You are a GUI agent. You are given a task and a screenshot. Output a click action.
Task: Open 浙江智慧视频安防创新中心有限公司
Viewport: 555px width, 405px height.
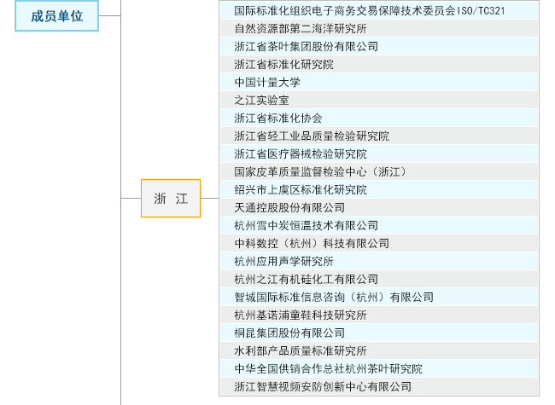[x=323, y=387]
